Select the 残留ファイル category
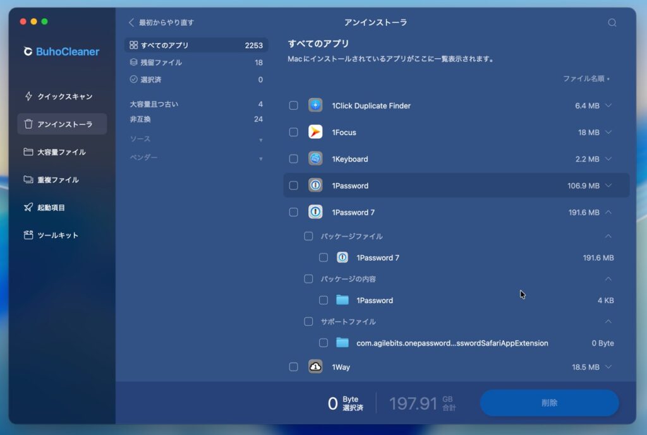Image resolution: width=647 pixels, height=435 pixels. 161,63
